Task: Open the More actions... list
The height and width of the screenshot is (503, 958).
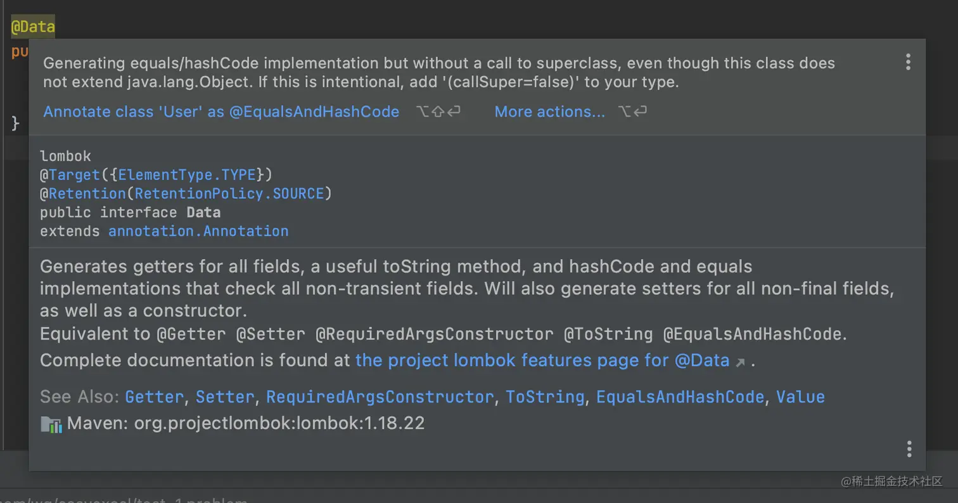Action: point(549,112)
